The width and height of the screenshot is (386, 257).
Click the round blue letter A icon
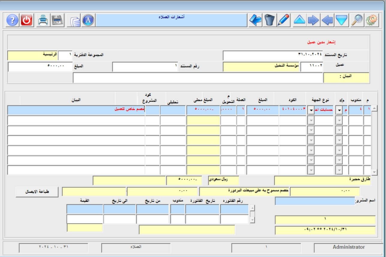click(x=88, y=20)
